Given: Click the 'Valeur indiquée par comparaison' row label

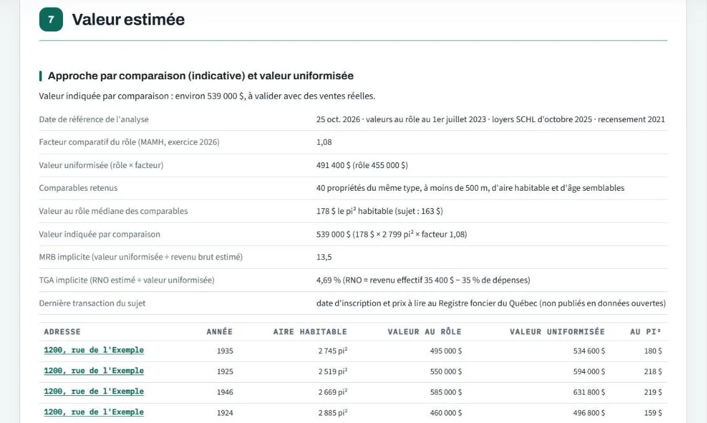Looking at the screenshot, I should pos(99,234).
